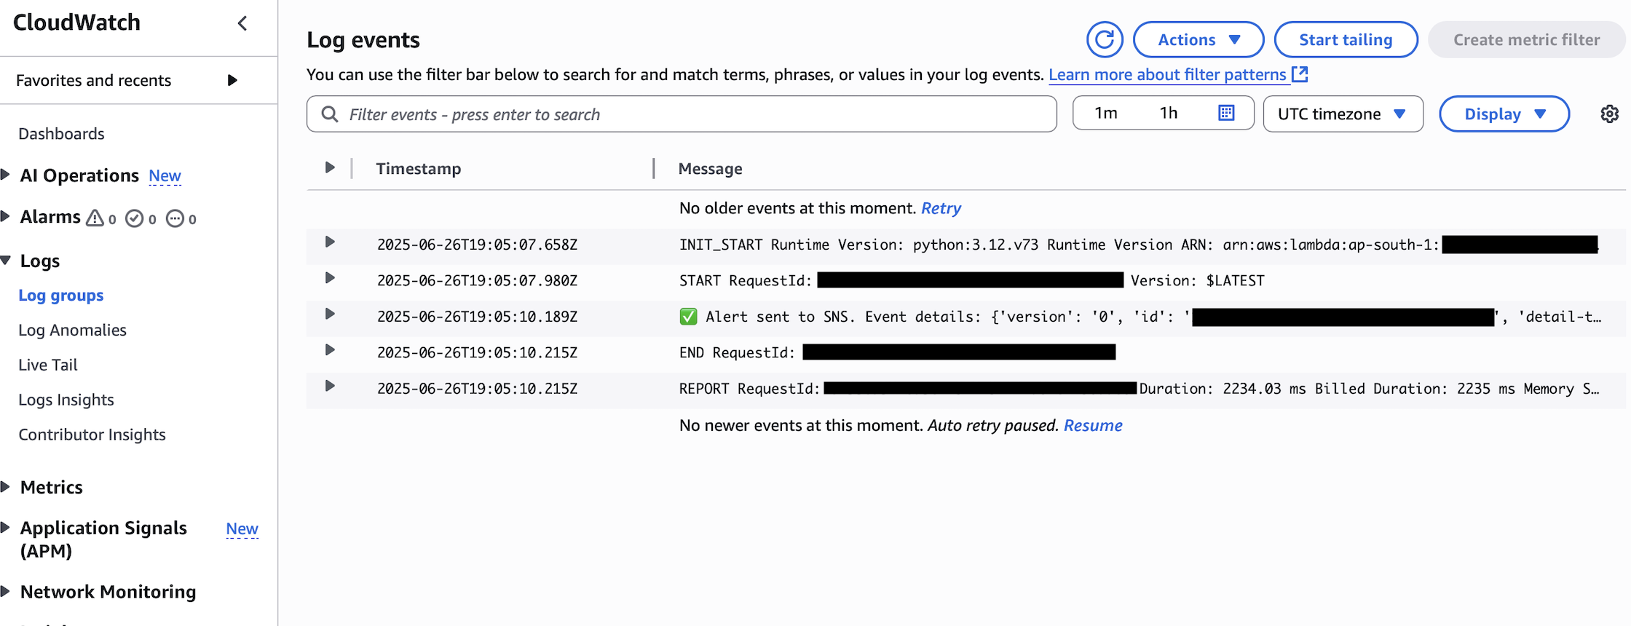Open the absolute time range calendar picker
Image resolution: width=1631 pixels, height=626 pixels.
1226,113
